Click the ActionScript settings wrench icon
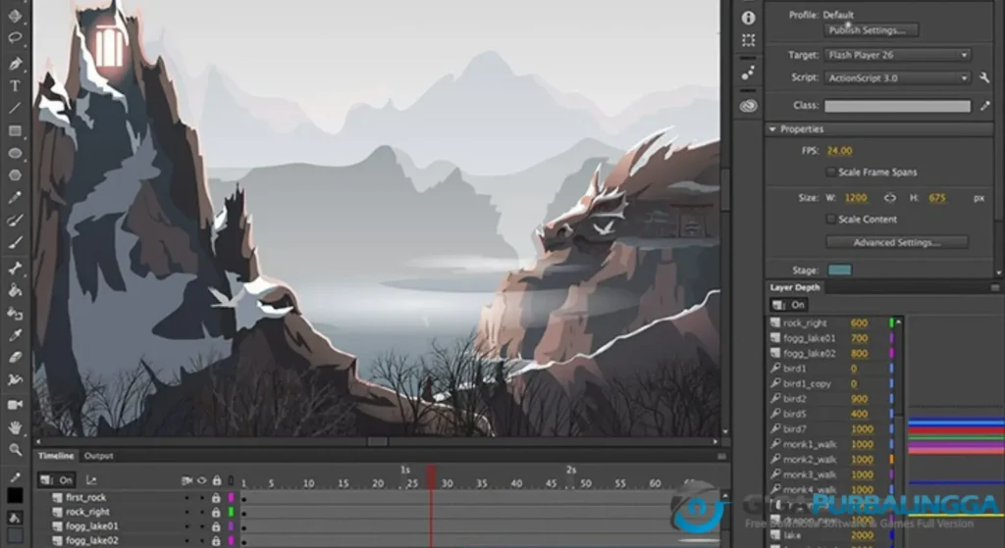Image resolution: width=1005 pixels, height=548 pixels. coord(984,78)
